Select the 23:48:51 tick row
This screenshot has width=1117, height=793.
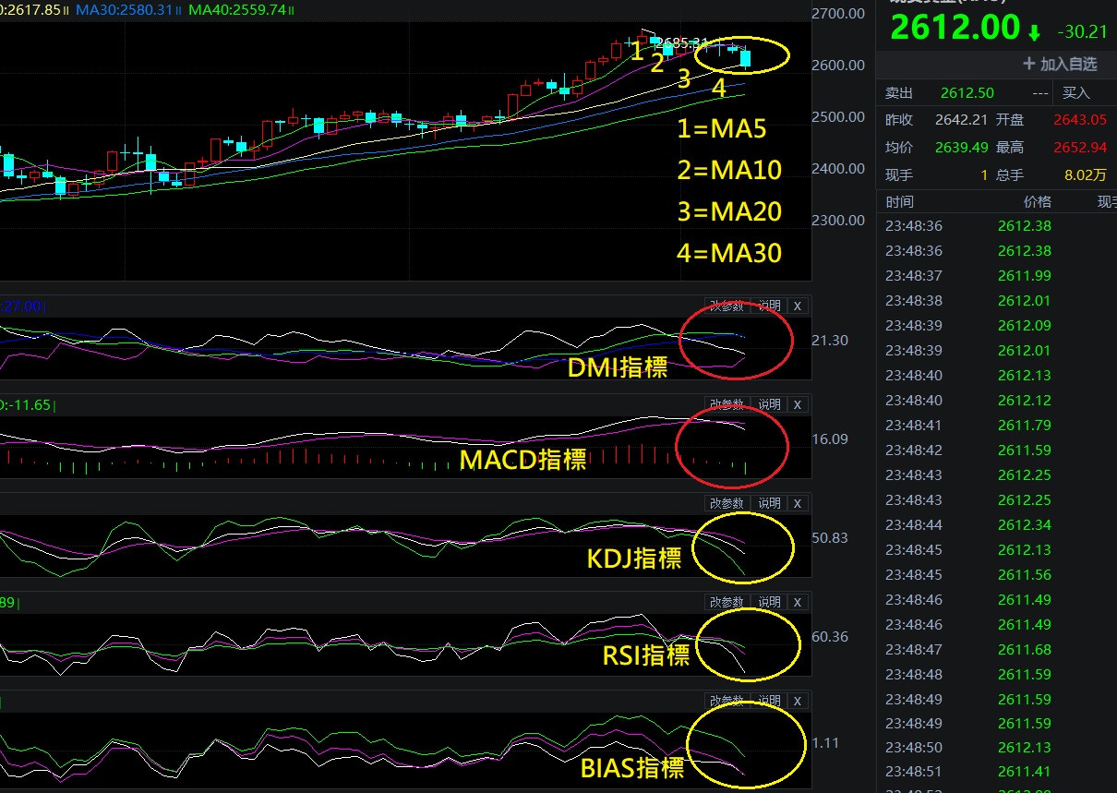pos(997,773)
